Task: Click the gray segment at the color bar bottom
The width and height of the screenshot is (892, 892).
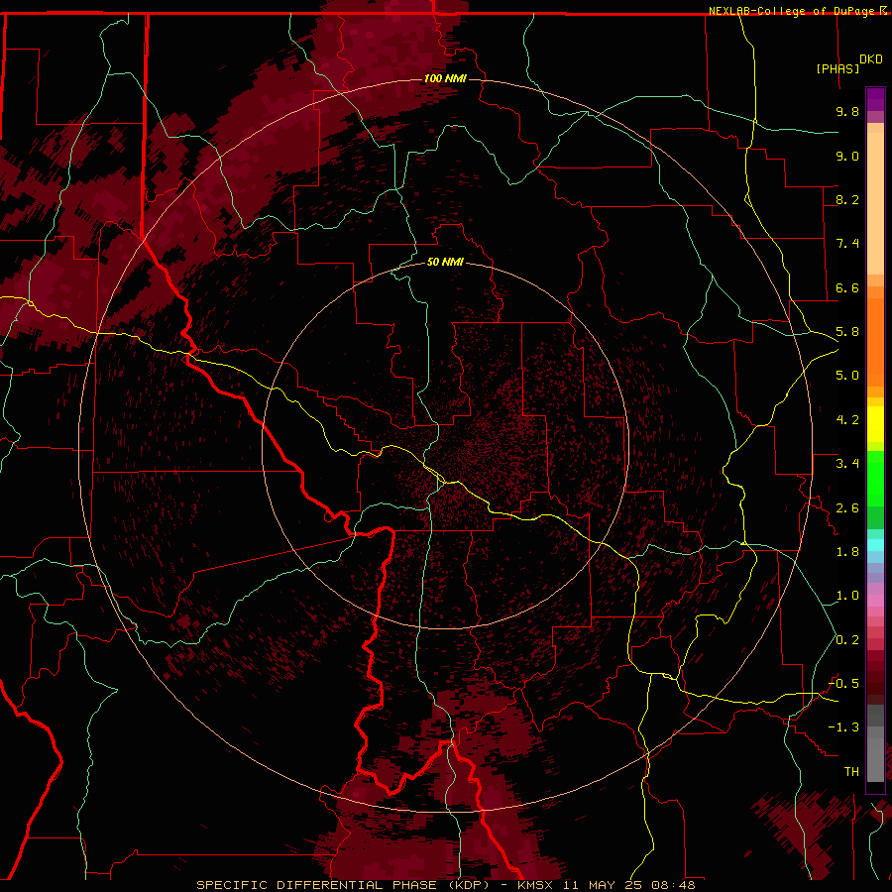Action: pos(875,759)
